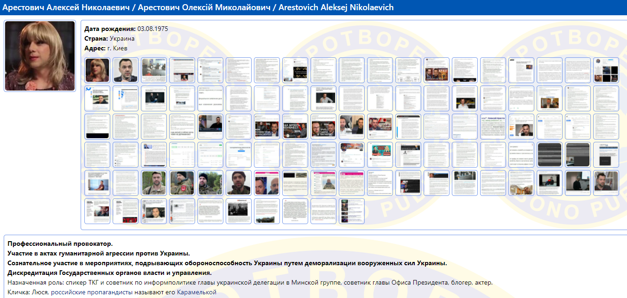The height and width of the screenshot is (298, 627).
Task: Open thumbnail with 'ПОЧЕМУ Я ЗА ЗЕЛЕНСКОГО?' caption
Action: click(267, 127)
